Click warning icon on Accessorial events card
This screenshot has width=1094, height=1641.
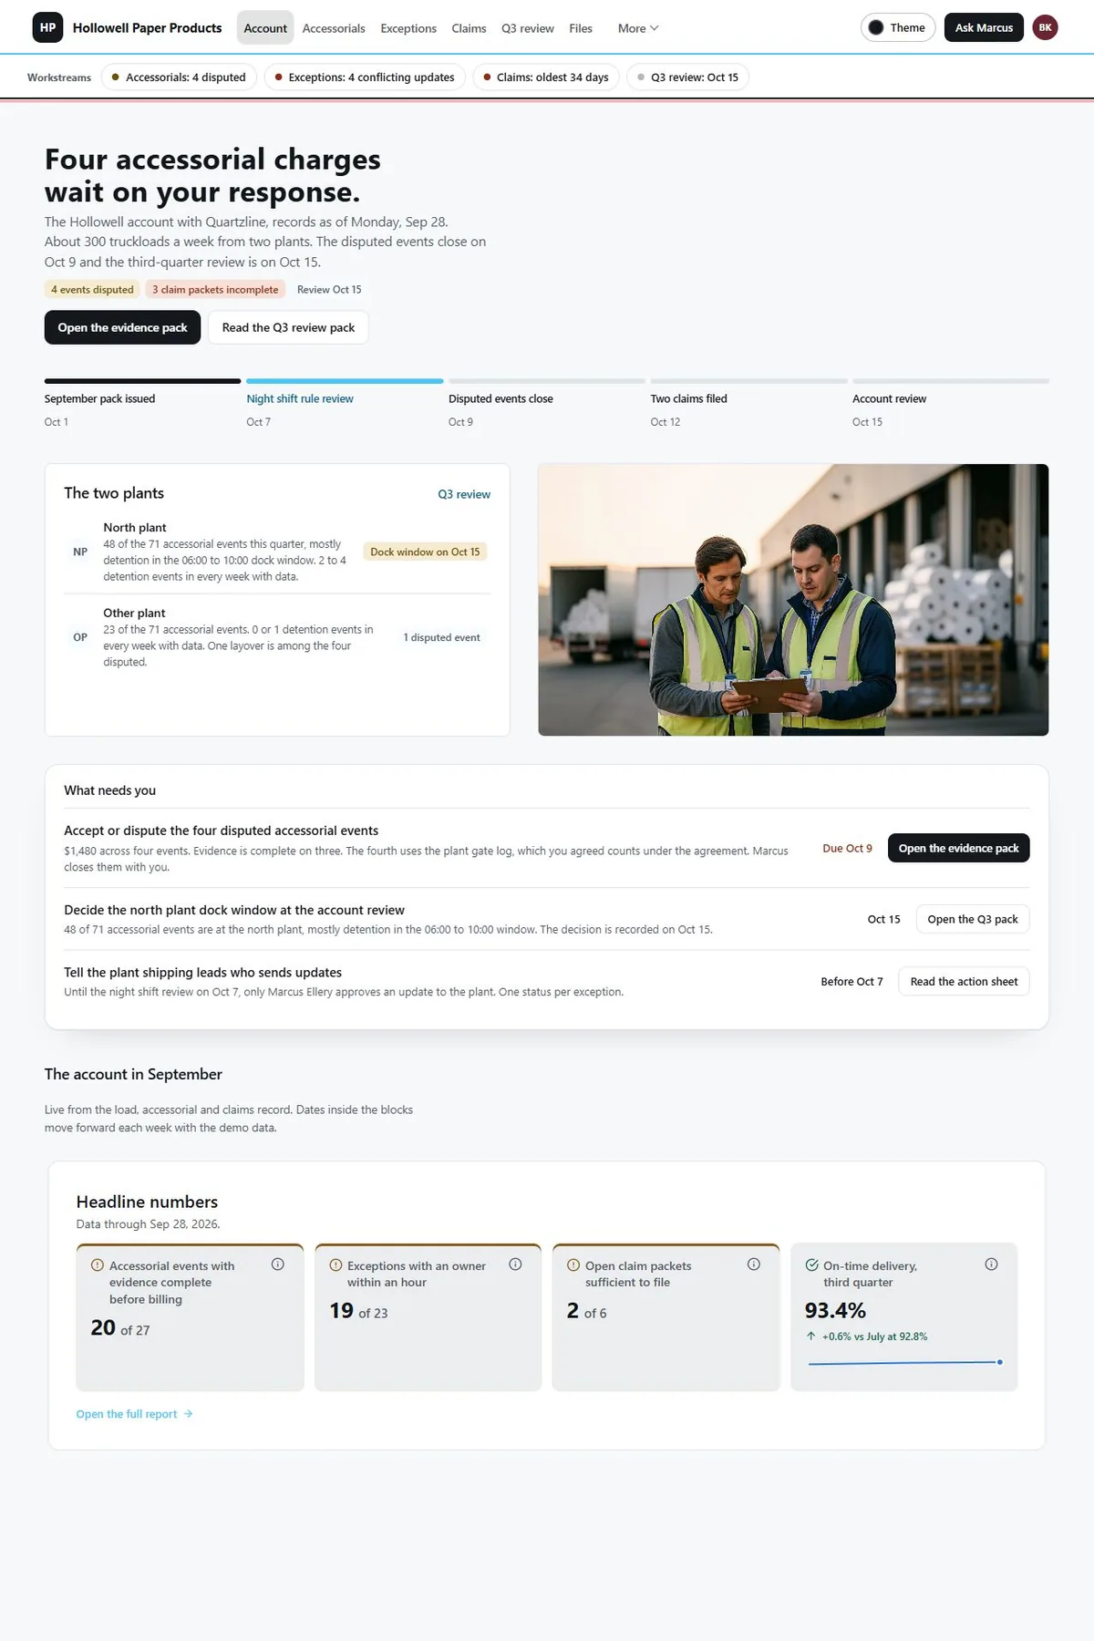point(98,1265)
